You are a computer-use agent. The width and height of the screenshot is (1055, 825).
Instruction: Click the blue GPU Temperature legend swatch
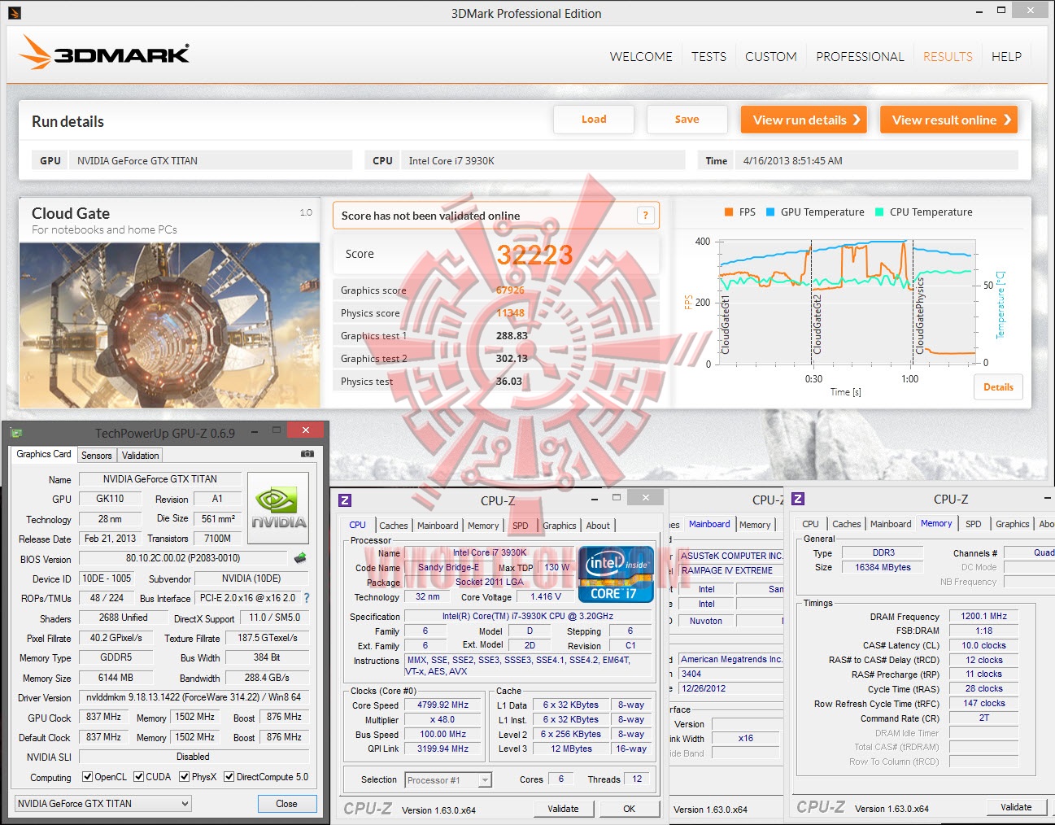click(x=770, y=212)
